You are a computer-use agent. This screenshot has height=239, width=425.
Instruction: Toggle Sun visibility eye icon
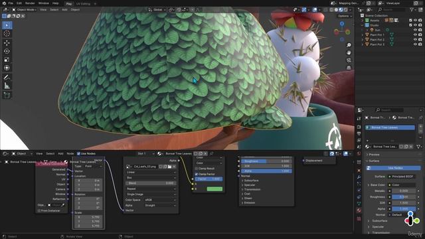pos(415,30)
